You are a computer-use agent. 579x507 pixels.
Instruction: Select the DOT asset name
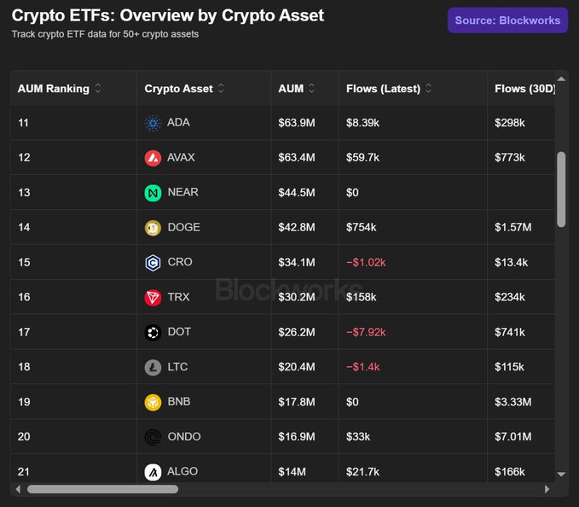click(179, 332)
